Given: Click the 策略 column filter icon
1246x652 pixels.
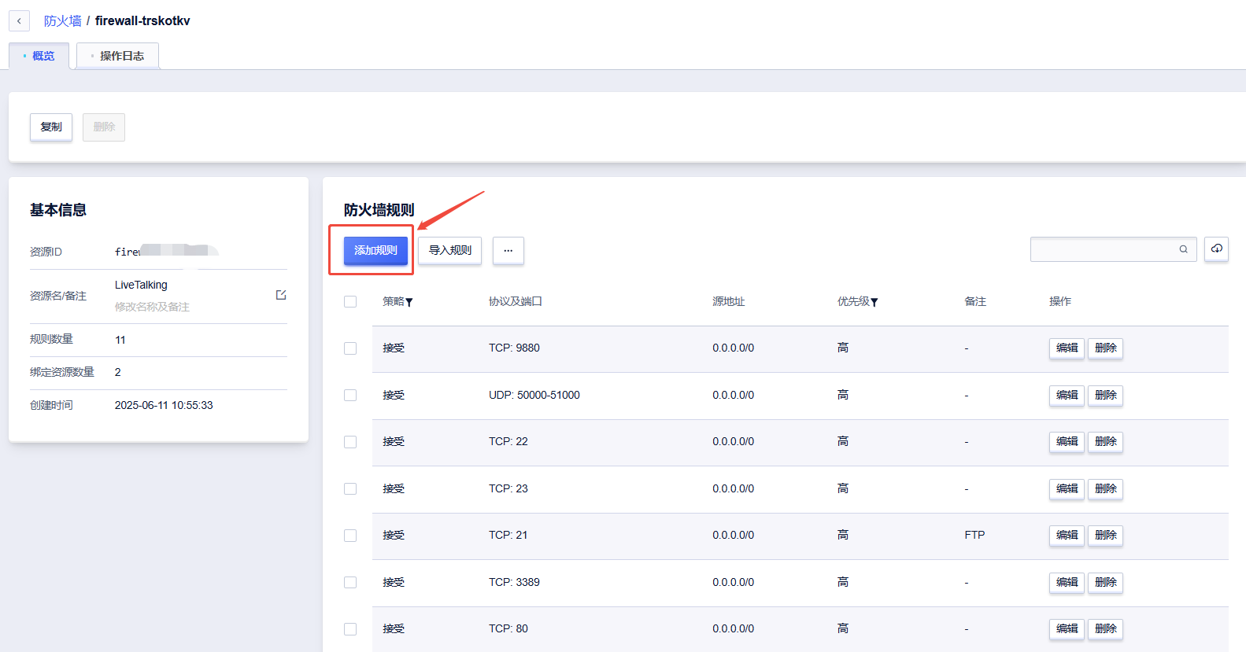Looking at the screenshot, I should click(409, 303).
